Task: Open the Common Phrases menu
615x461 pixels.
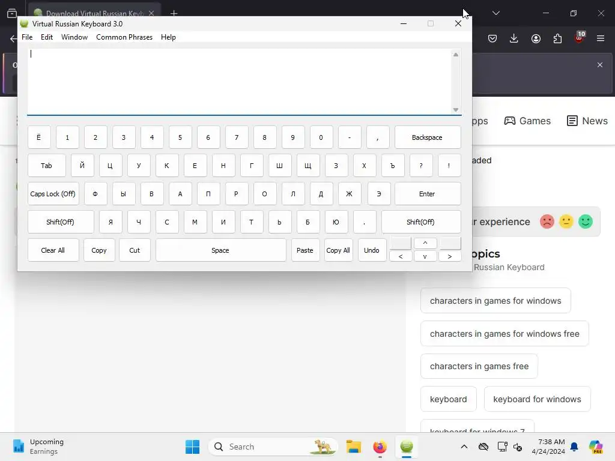Action: pos(124,37)
